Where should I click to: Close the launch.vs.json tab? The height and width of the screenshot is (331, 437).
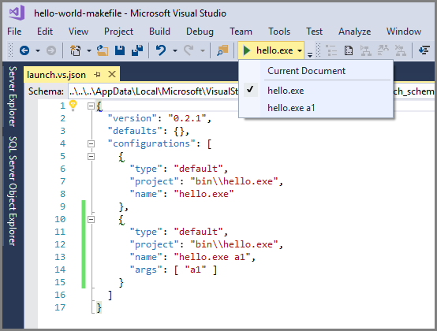112,74
